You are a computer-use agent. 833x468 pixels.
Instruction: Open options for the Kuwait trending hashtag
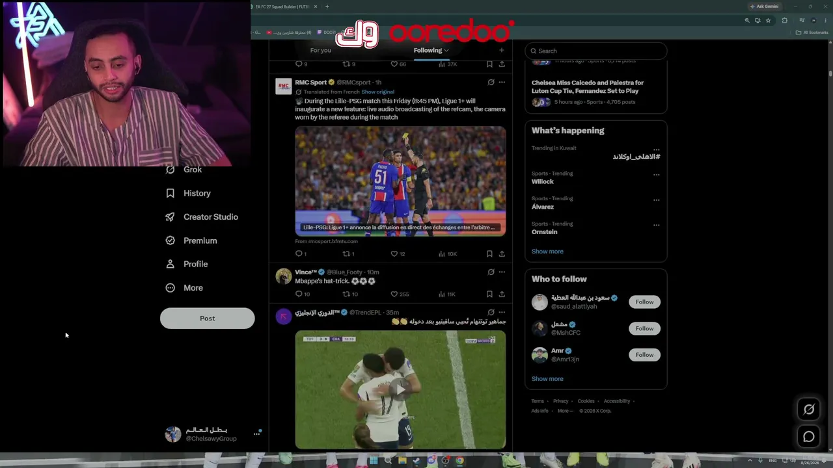(656, 149)
